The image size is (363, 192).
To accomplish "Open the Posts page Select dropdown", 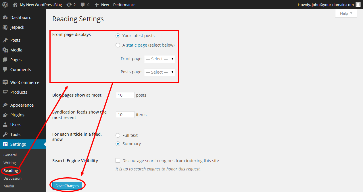I will point(160,72).
